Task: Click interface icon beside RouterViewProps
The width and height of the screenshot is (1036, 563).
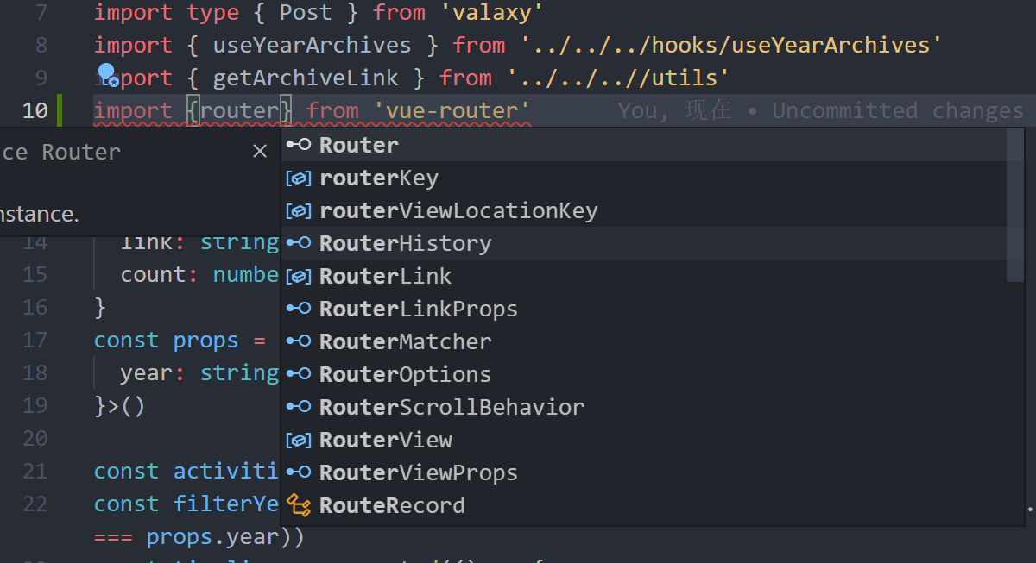Action: 299,472
